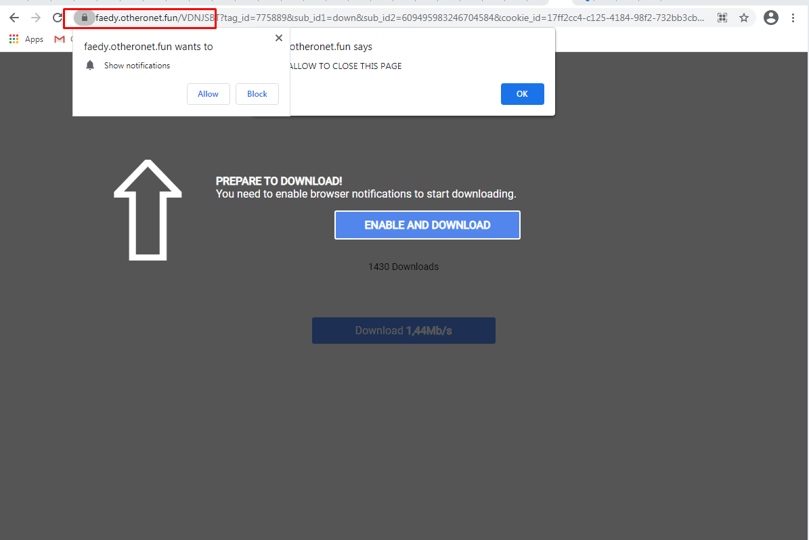This screenshot has width=809, height=540.
Task: Click the ENABLE AND DOWNLOAD button
Action: (427, 225)
